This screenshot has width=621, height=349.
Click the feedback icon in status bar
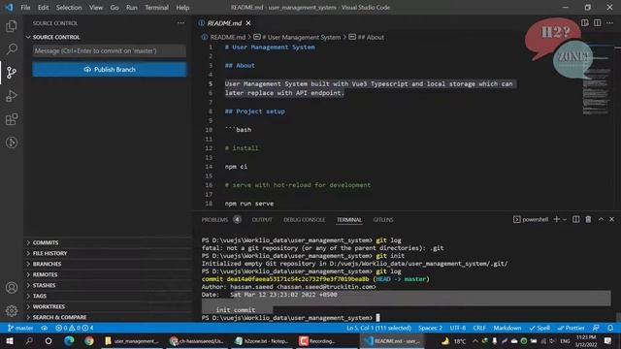point(596,328)
